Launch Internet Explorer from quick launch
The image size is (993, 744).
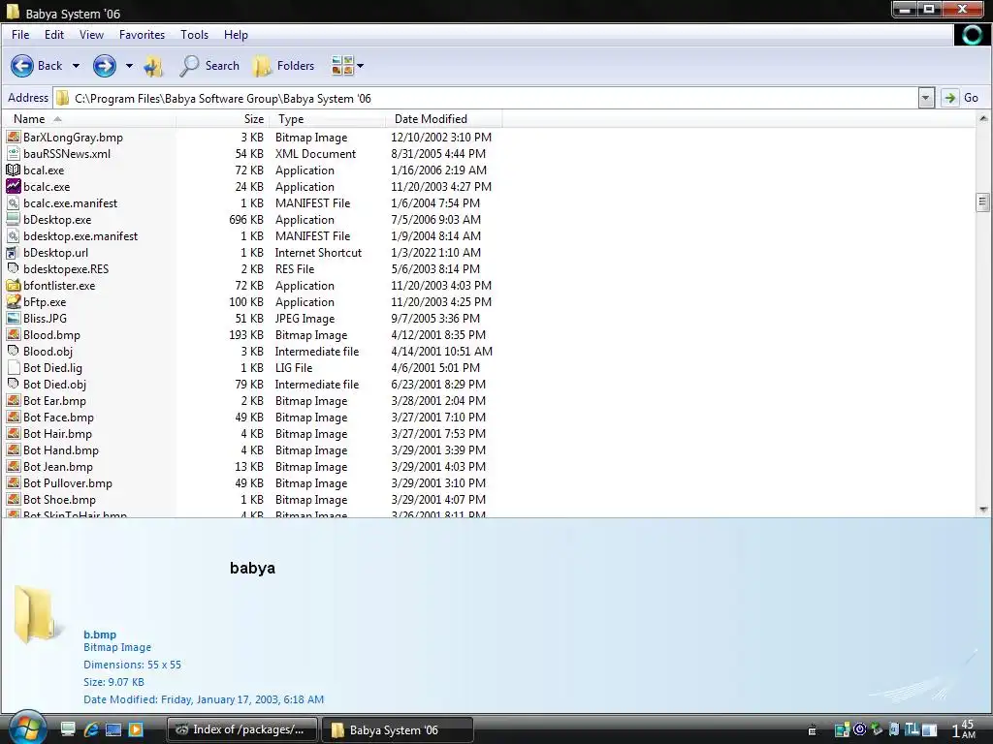point(91,729)
